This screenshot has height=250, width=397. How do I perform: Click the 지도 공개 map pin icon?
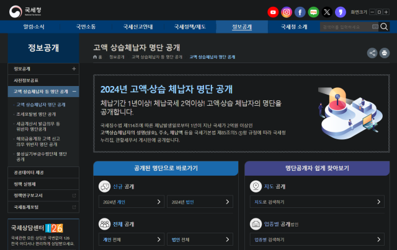pos(256,187)
